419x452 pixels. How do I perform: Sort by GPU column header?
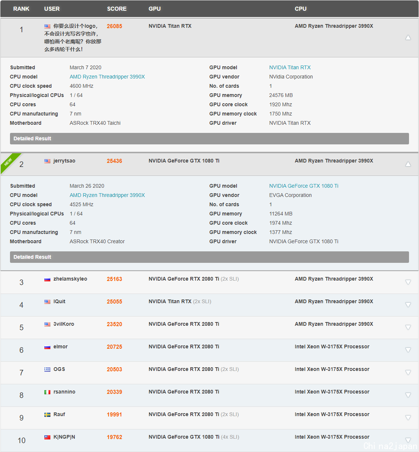point(155,9)
